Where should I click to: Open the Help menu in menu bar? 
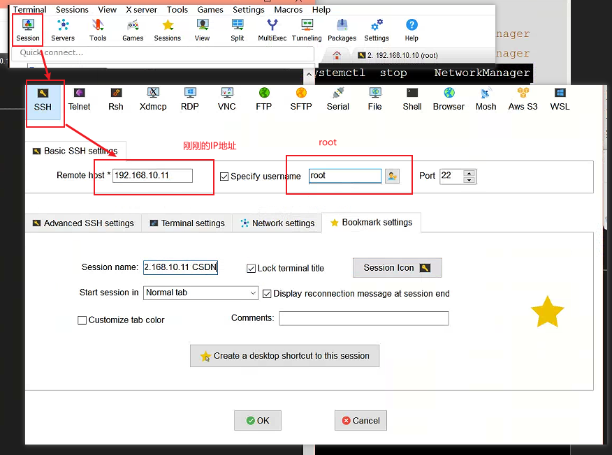coord(321,9)
